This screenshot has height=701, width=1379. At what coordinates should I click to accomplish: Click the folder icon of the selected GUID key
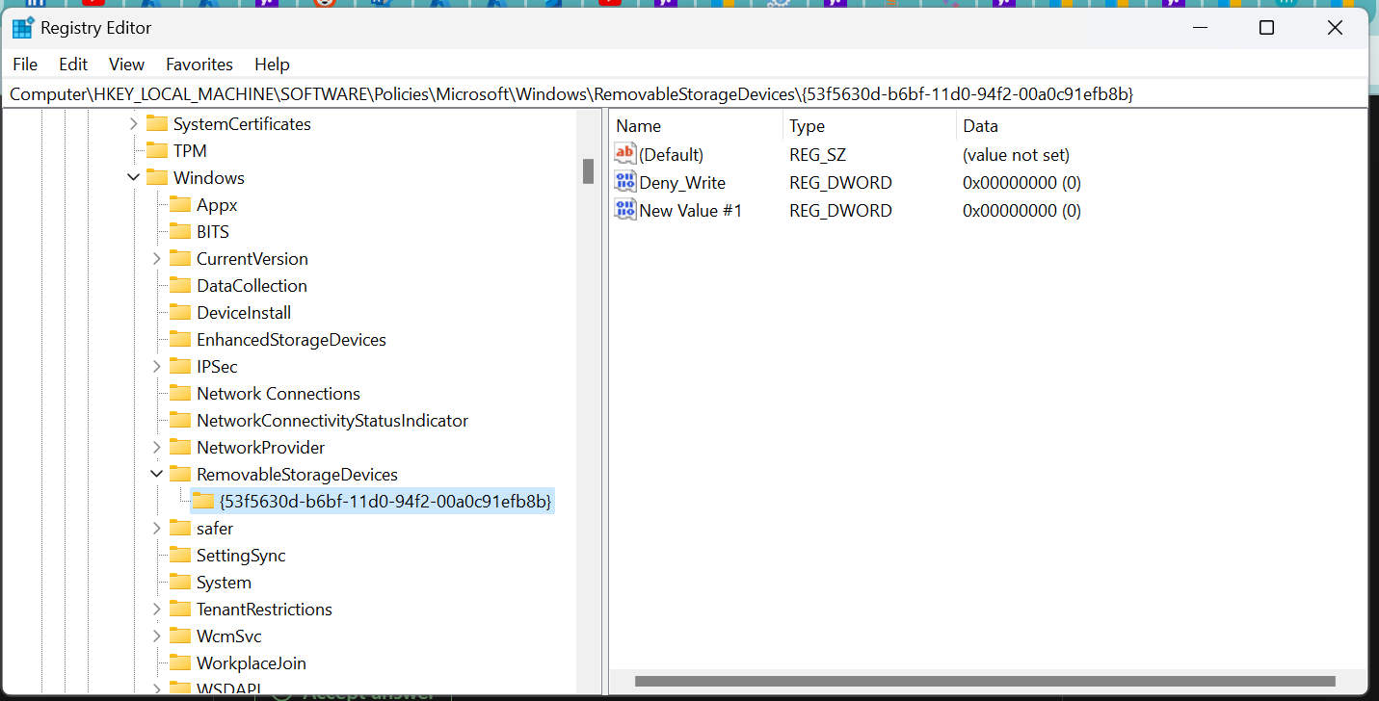[201, 501]
